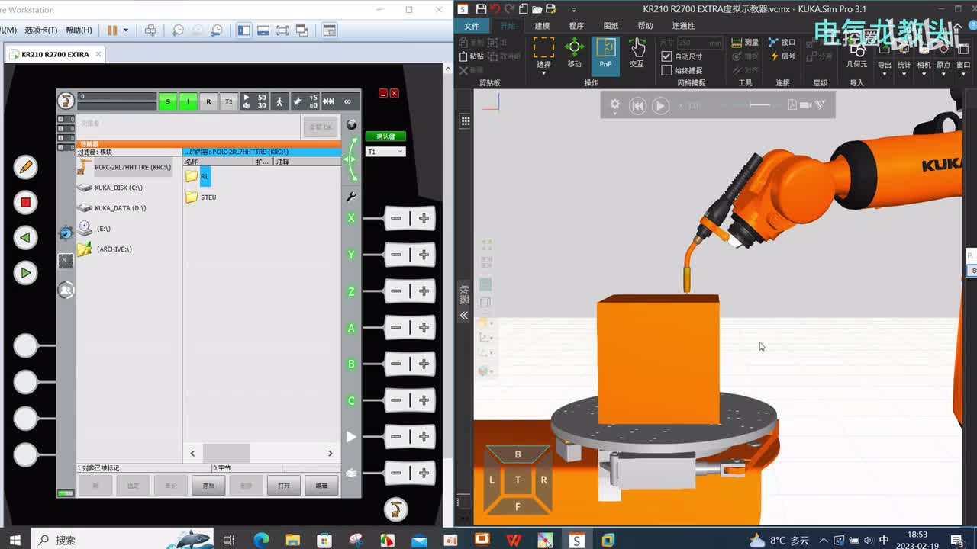Click the 信号 (Signal) connection tool
Viewport: 977px width, 549px height.
click(782, 56)
